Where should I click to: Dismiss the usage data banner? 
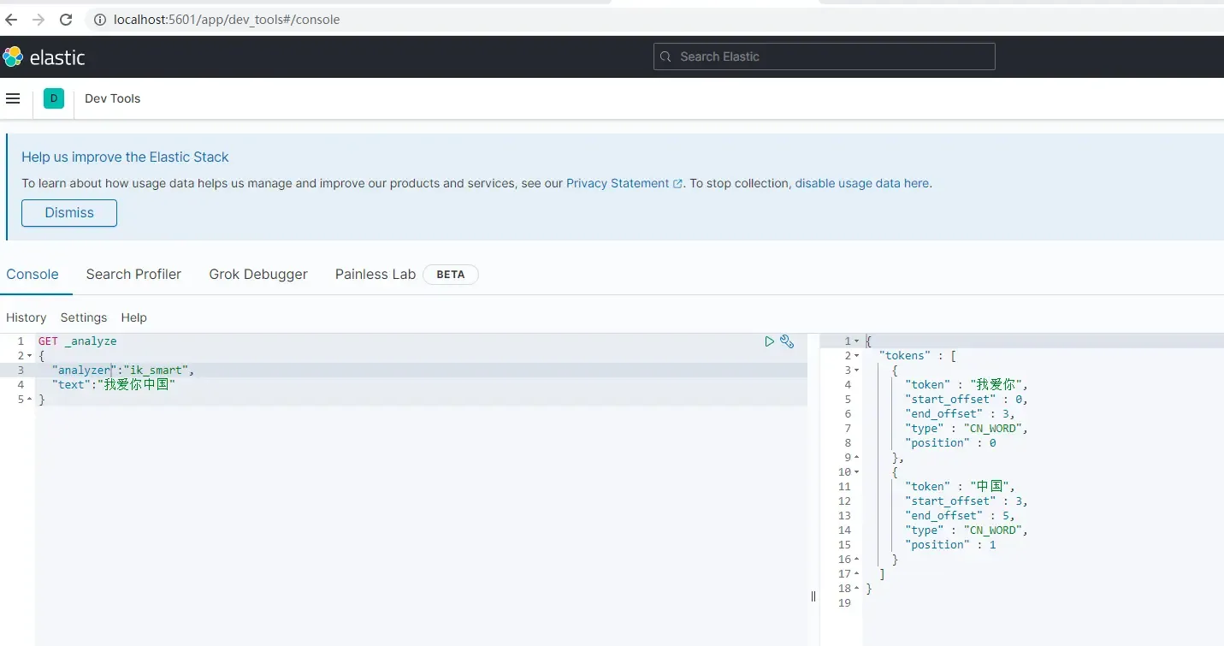(x=69, y=213)
